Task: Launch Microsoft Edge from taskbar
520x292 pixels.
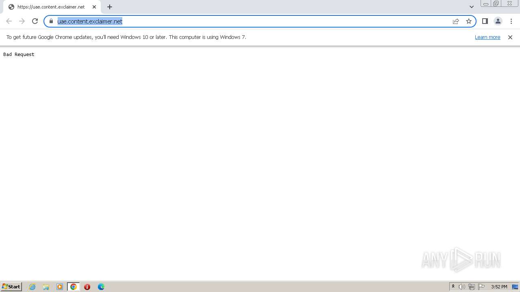Action: [x=101, y=287]
